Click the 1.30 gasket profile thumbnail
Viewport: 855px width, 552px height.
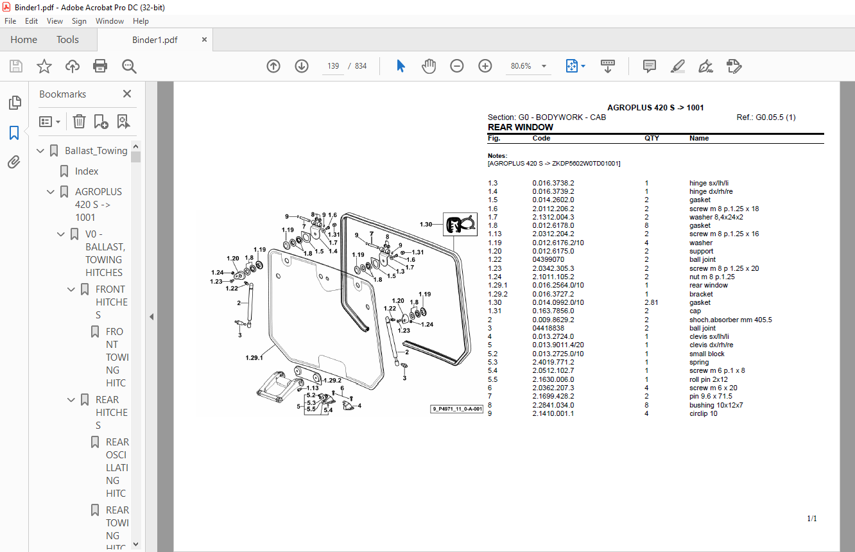click(460, 225)
